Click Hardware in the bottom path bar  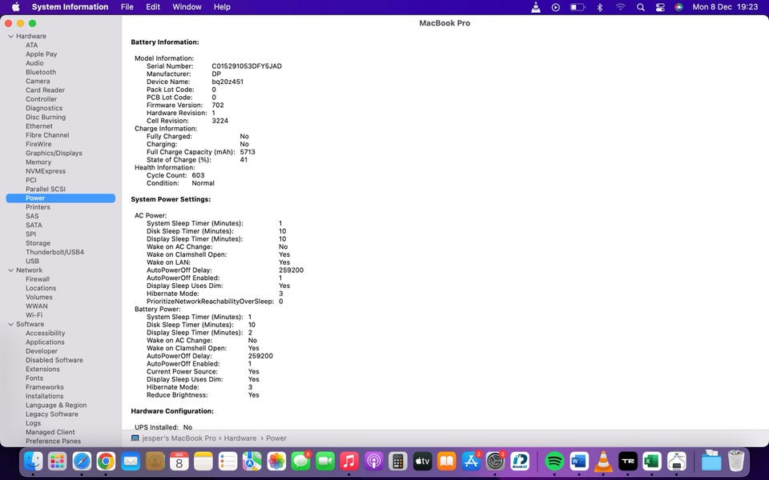click(240, 438)
